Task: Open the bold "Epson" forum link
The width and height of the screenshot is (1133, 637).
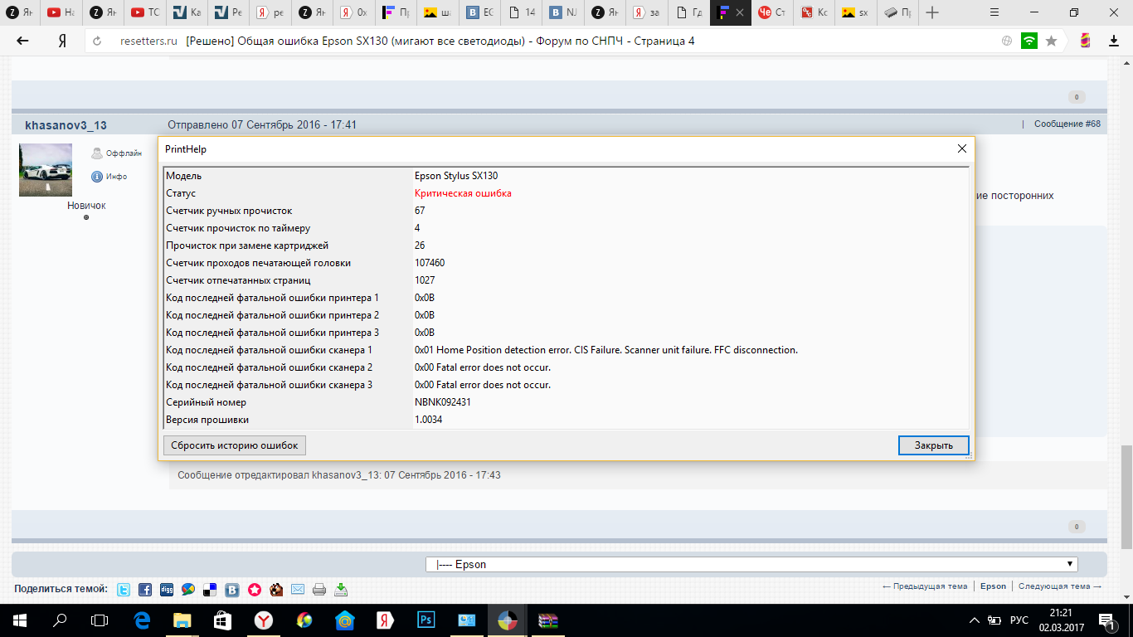Action: coord(993,586)
